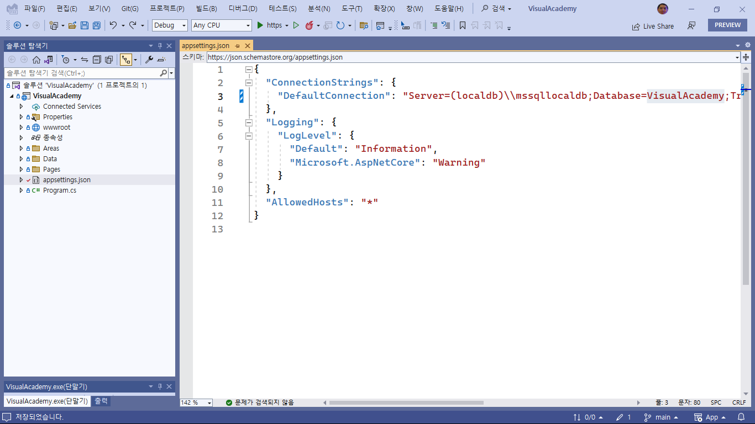Toggle pin on the appsettings.json tab

pos(237,46)
